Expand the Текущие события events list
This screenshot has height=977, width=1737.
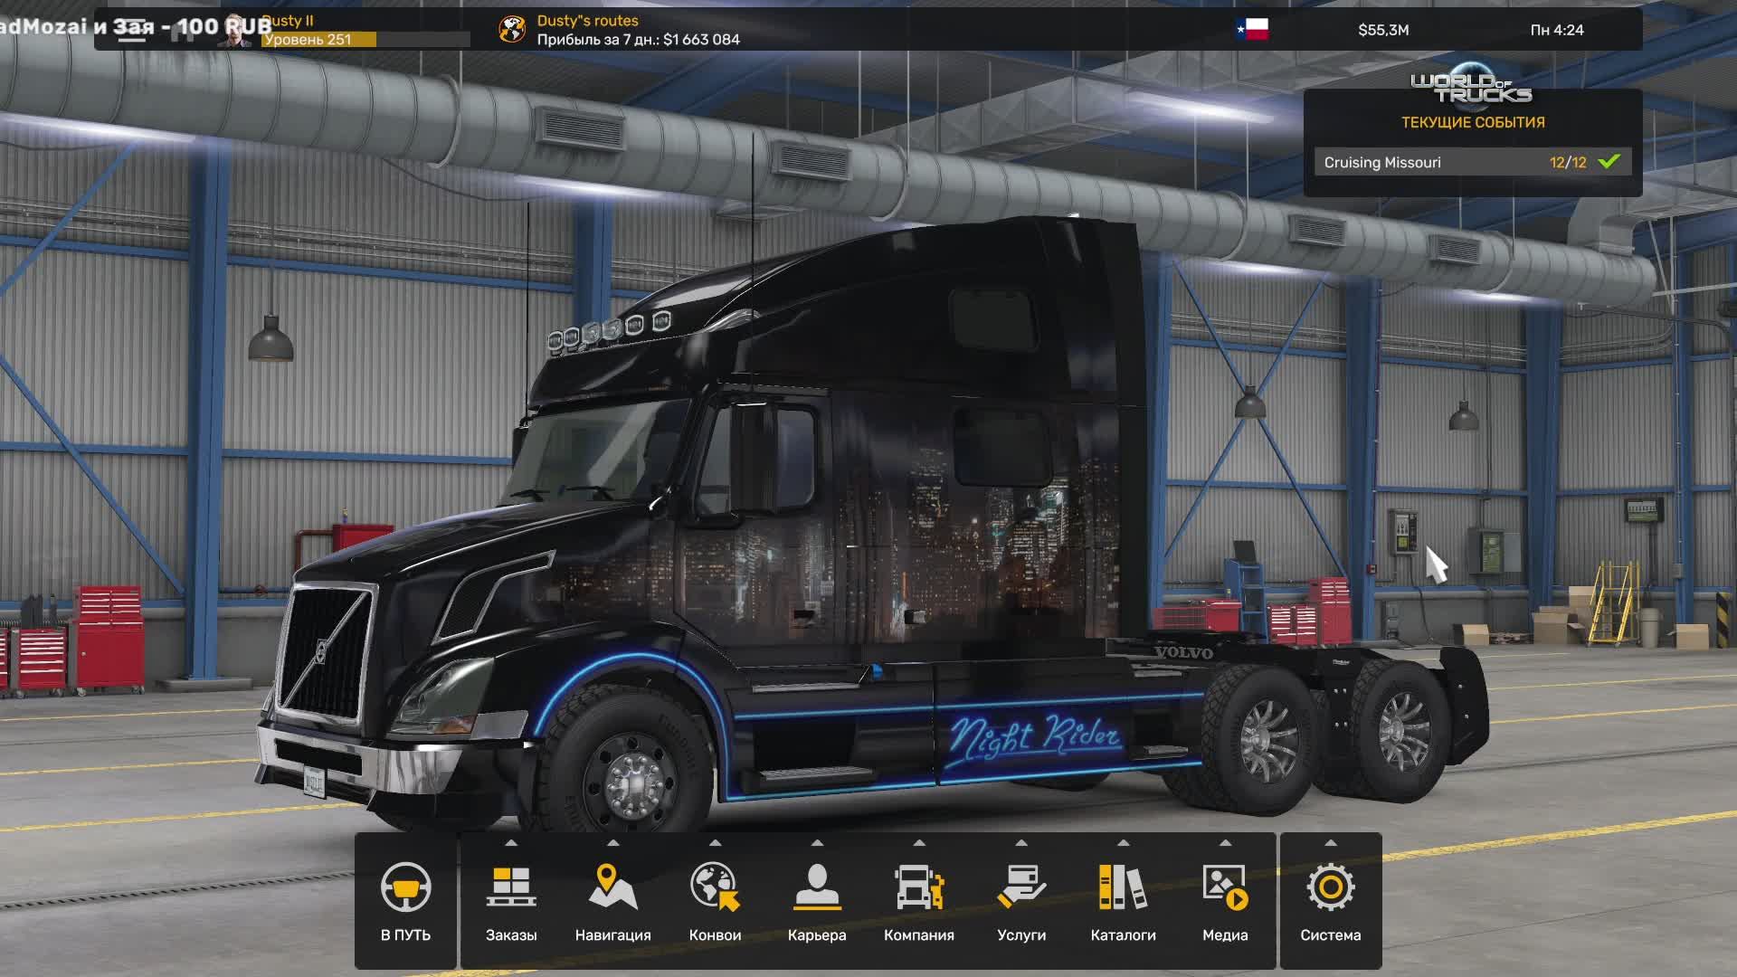[1472, 122]
